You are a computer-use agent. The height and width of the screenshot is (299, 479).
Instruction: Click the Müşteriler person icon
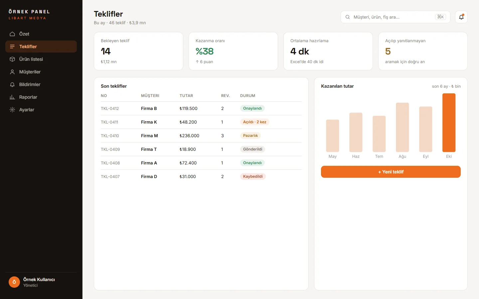coord(12,72)
